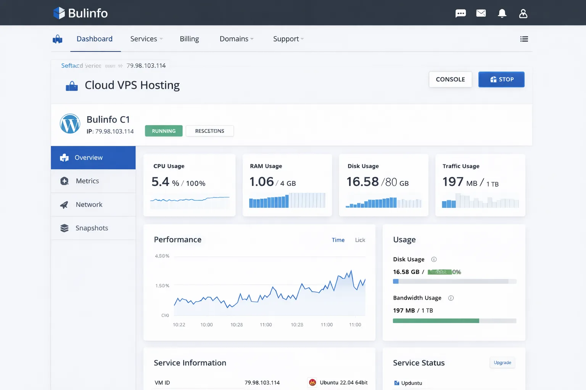This screenshot has width=586, height=390.
Task: Click the Metrics sidebar icon
Action: [x=64, y=181]
